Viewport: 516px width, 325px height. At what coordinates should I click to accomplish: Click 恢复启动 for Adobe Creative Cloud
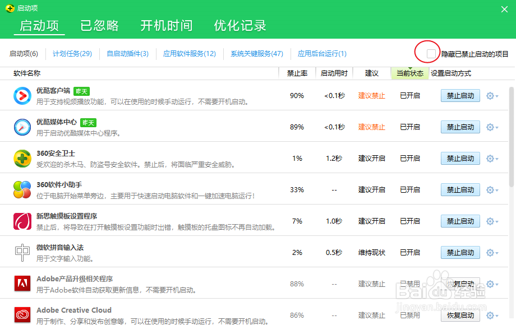460,315
